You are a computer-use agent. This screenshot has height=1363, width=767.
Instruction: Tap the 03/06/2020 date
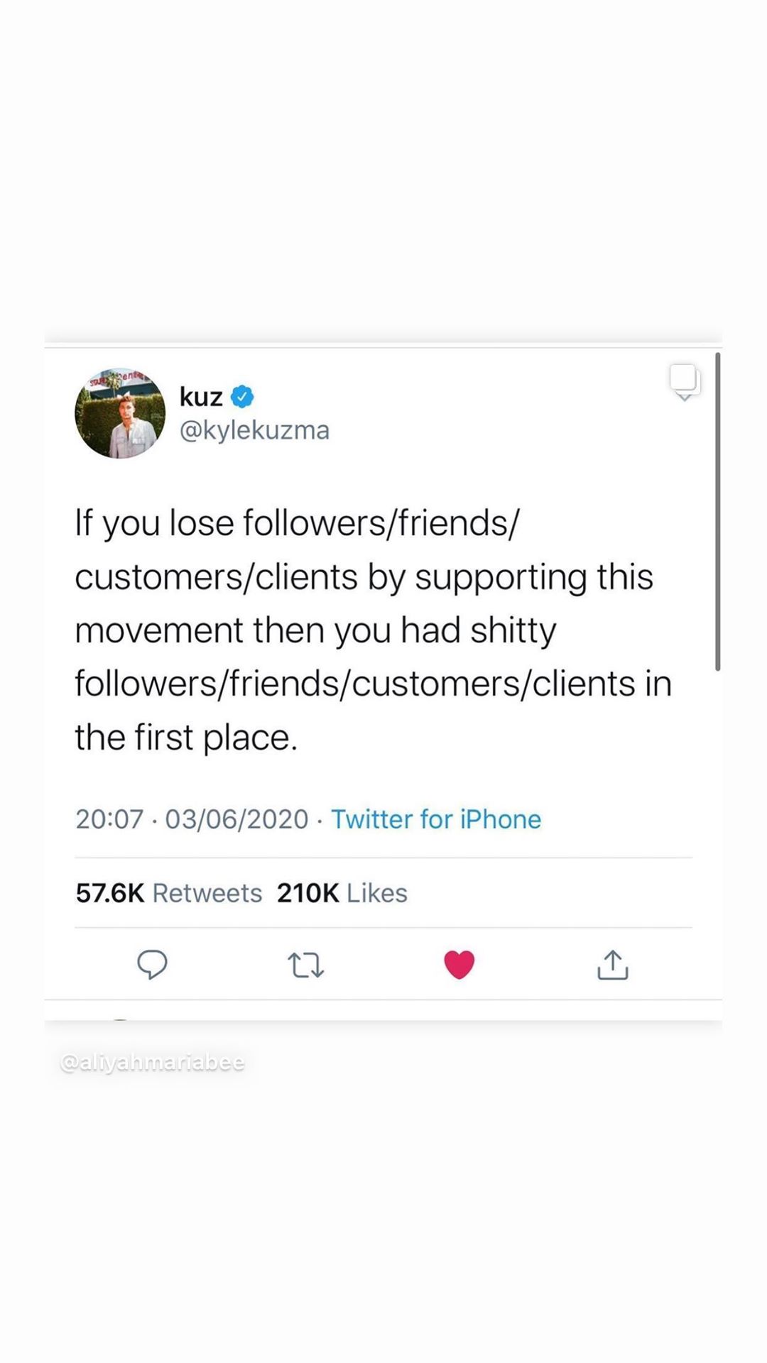tap(236, 819)
